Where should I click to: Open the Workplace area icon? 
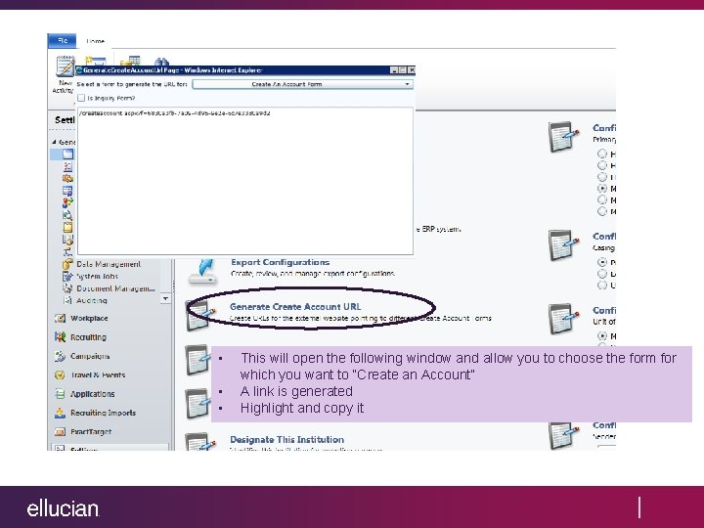click(x=61, y=319)
